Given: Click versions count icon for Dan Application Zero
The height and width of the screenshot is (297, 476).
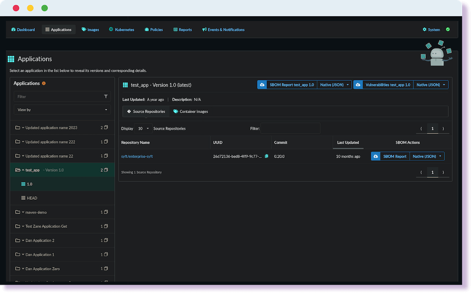Looking at the screenshot, I should (x=106, y=269).
